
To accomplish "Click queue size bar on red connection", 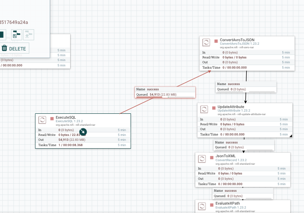I will click(x=165, y=97).
